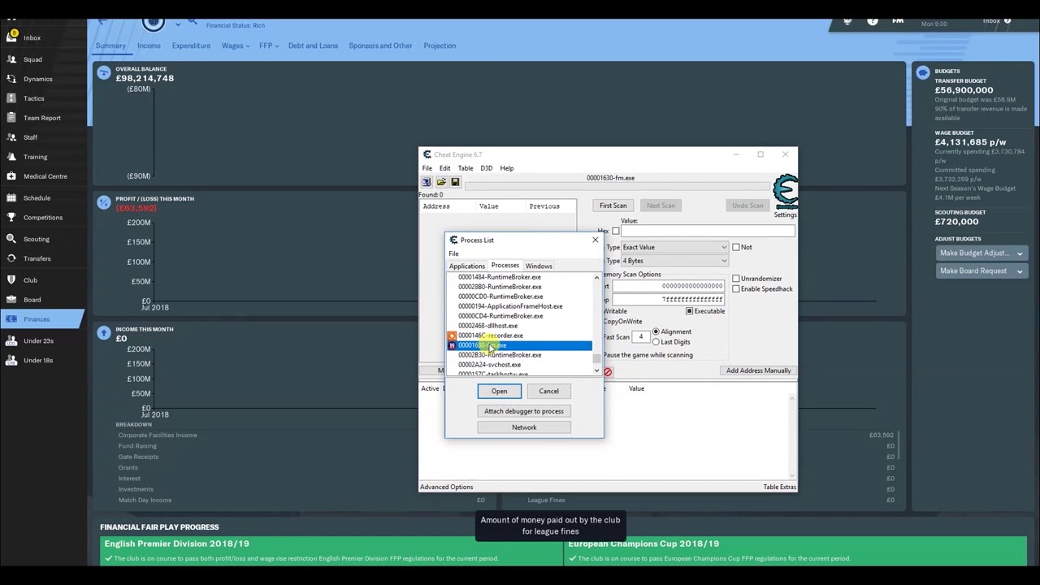Enable the Speedhack checkbox
The width and height of the screenshot is (1040, 585).
pos(736,288)
